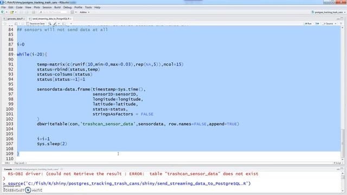
Task: Open the Tools menu
Action: (88, 7)
